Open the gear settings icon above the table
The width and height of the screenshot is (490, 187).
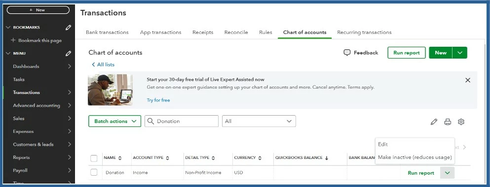[x=461, y=122]
